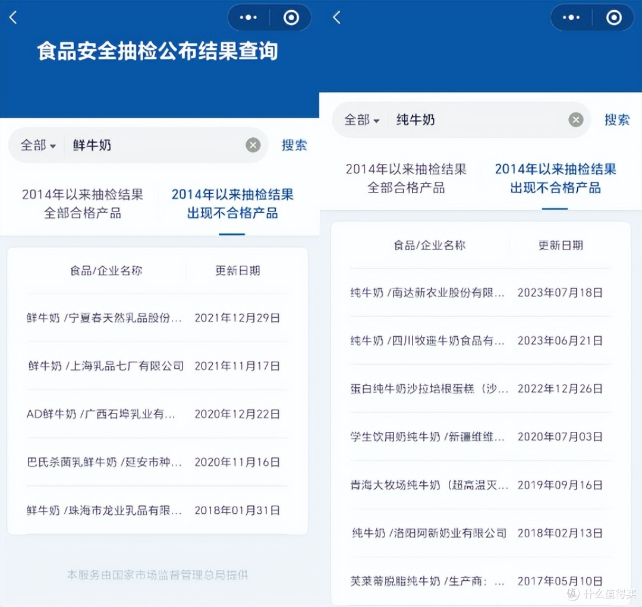Open the 巴氏杀菌乳鲜牛奶 /延安市 row
The height and width of the screenshot is (607, 642).
point(157,462)
